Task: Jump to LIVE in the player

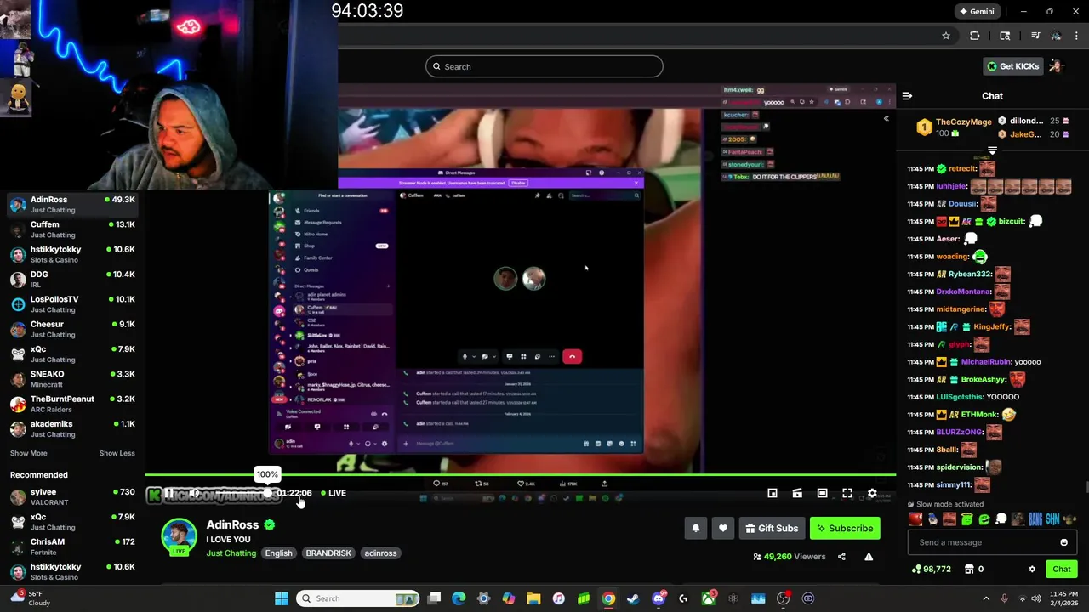Action: (334, 493)
